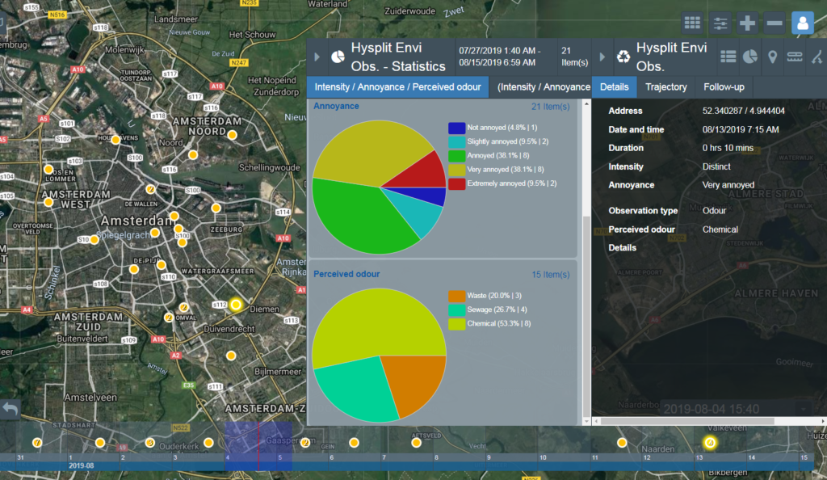Viewport: 827px width, 480px height.
Task: Zoom in the map with plus button
Action: (747, 23)
